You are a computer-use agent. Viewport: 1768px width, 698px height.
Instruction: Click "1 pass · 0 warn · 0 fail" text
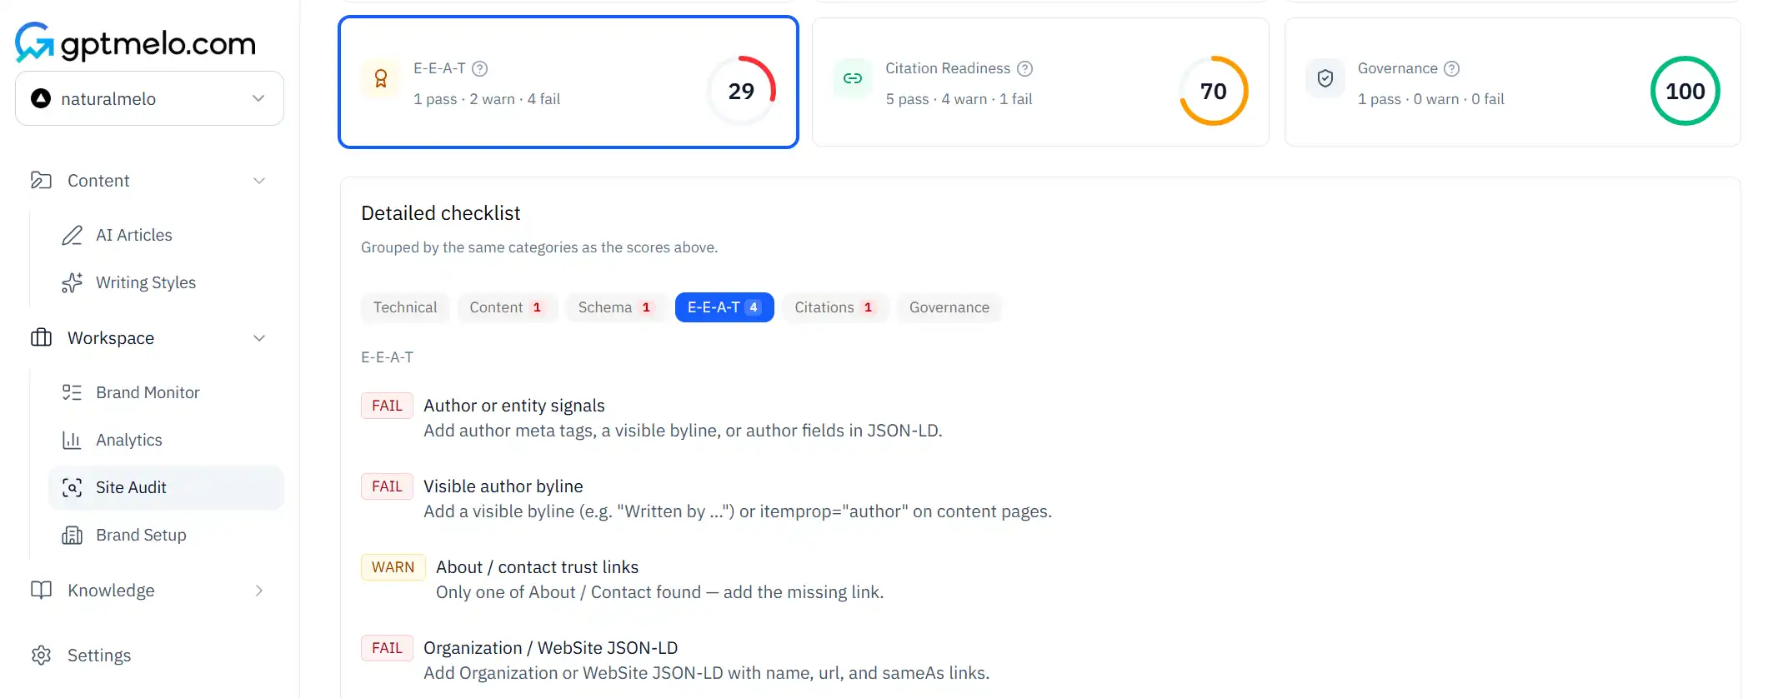point(1431,99)
